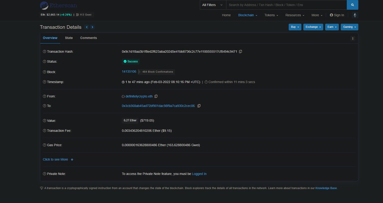Screen dimensions: 383x203
Task: Open definitelycrypto.eth address link
Action: point(139,96)
